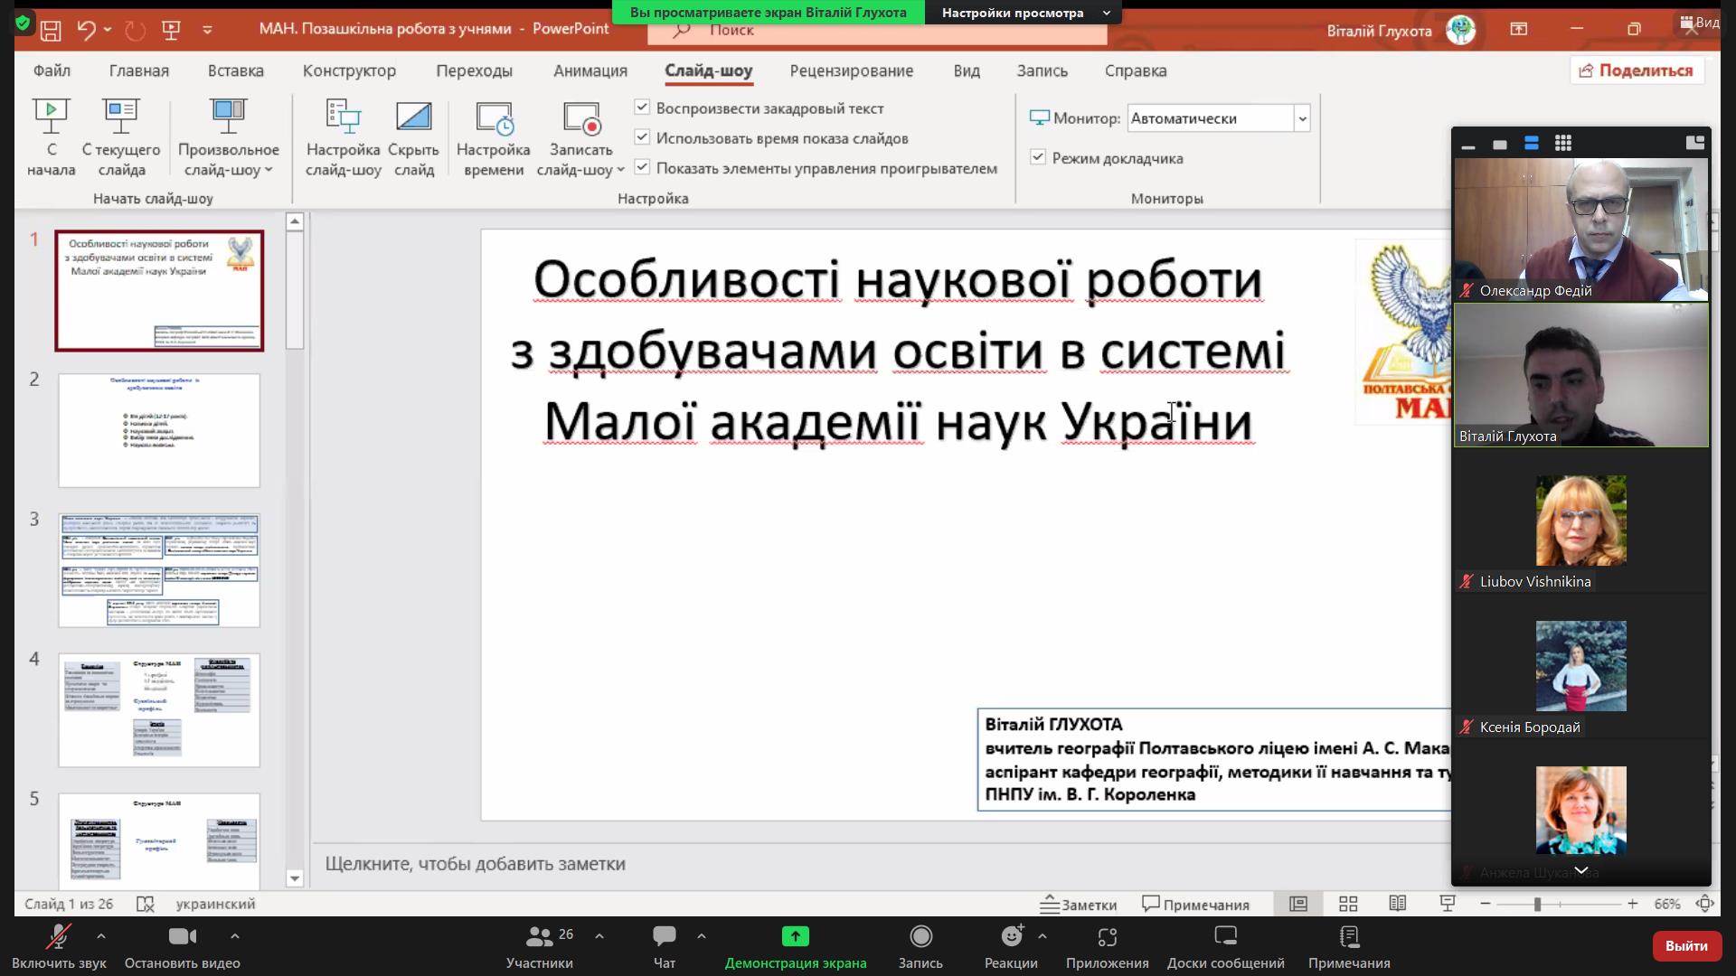Start slideshow from status bar icon
The image size is (1736, 976).
click(x=1448, y=904)
